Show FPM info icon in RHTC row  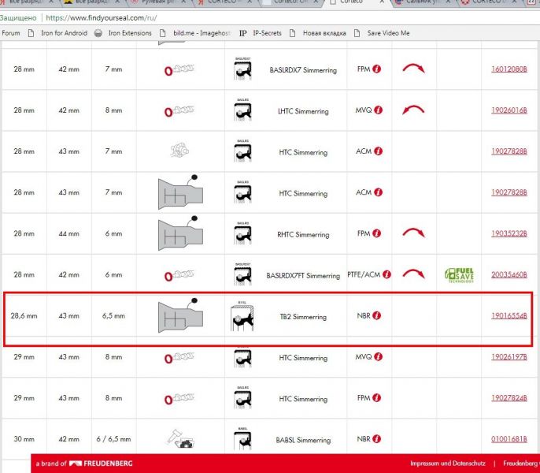[x=377, y=233]
